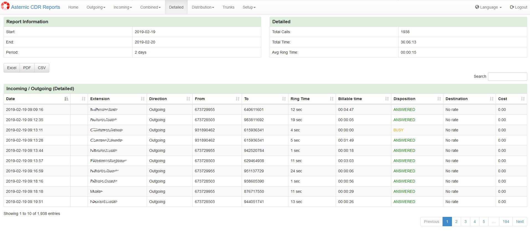Click the Asternic lifebuoy logo icon
The width and height of the screenshot is (530, 234).
[5, 6]
